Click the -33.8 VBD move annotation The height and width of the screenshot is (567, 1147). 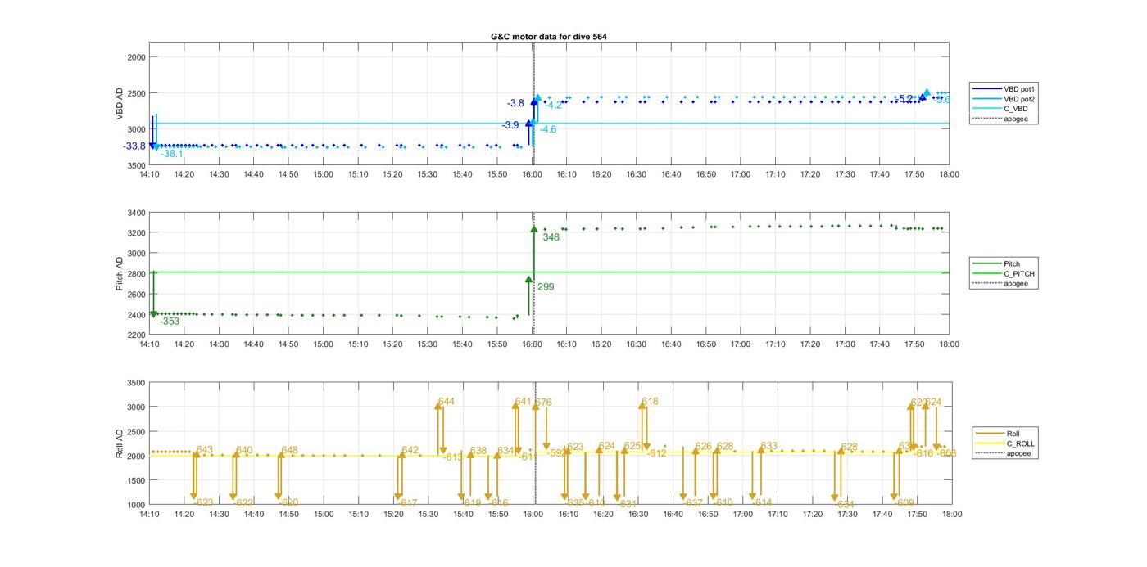(x=134, y=146)
